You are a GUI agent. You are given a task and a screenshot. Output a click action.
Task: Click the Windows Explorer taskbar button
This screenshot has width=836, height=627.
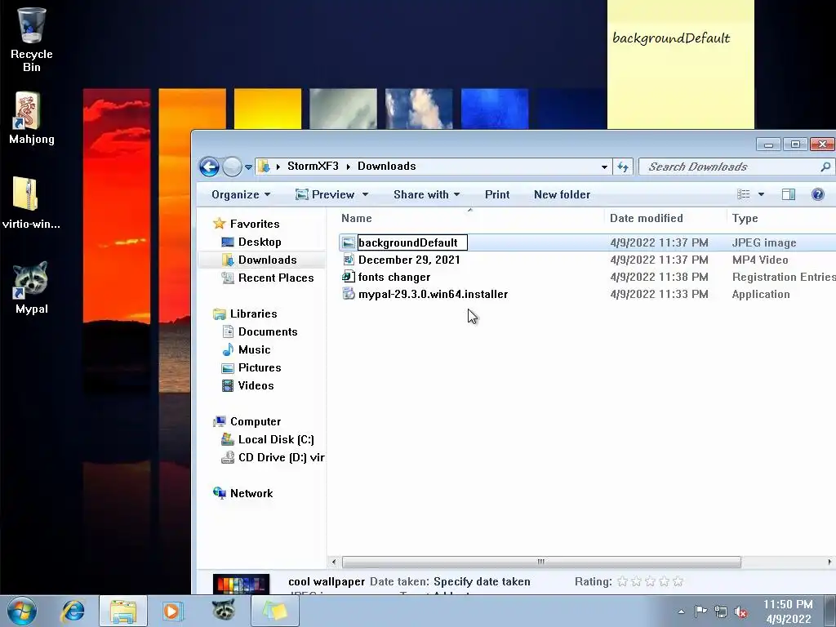click(123, 611)
